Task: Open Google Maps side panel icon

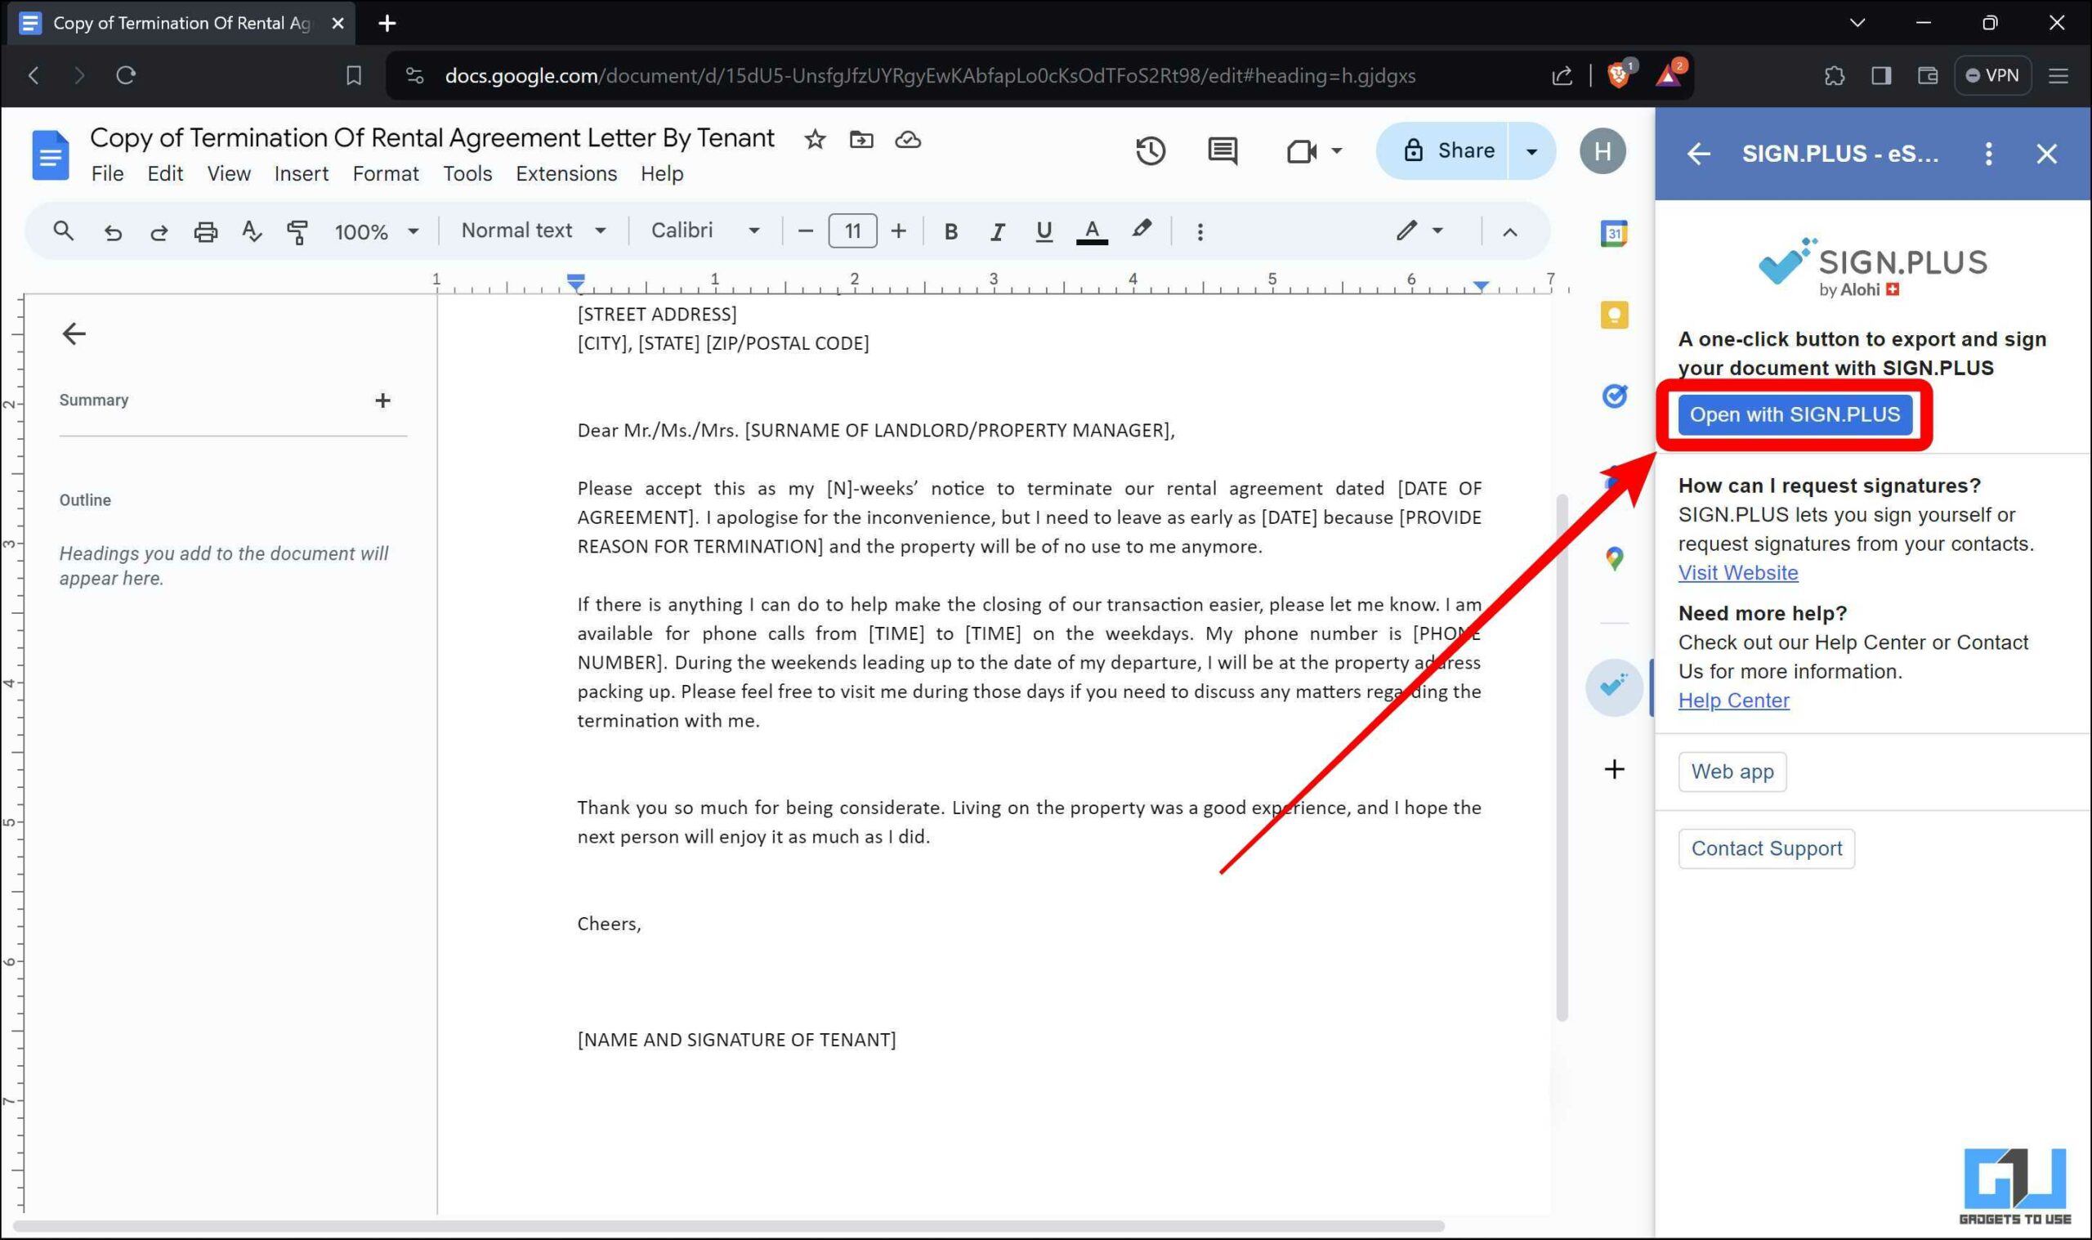Action: 1613,558
